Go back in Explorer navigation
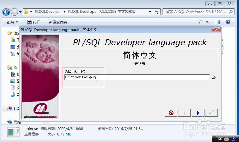The height and width of the screenshot is (142, 239). [6, 12]
